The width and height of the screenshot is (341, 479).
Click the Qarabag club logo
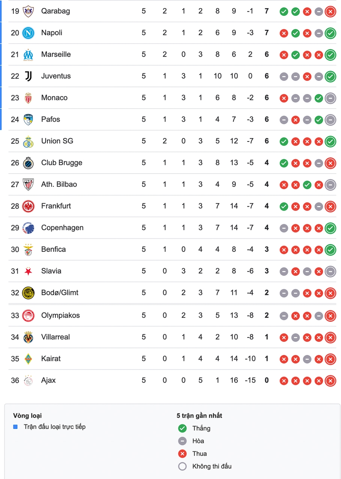[28, 11]
